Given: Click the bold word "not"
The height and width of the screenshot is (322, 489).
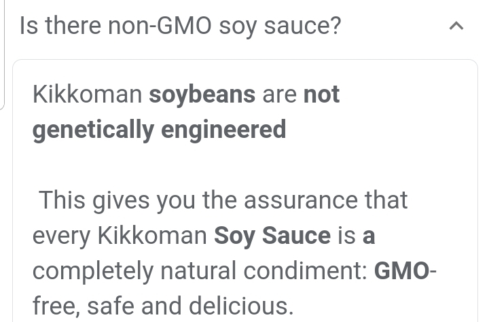Looking at the screenshot, I should 321,95.
